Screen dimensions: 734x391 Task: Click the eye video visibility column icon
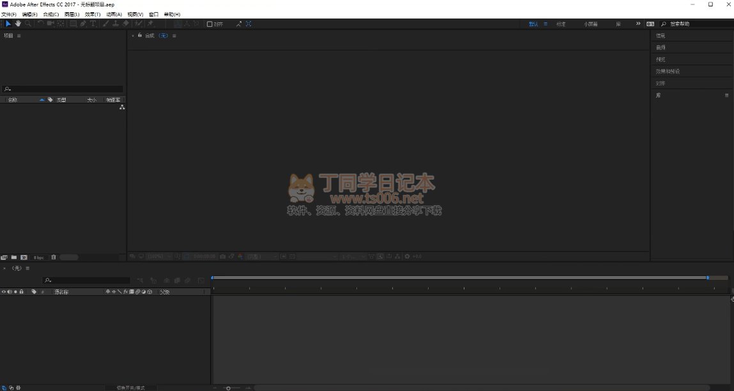coord(4,292)
